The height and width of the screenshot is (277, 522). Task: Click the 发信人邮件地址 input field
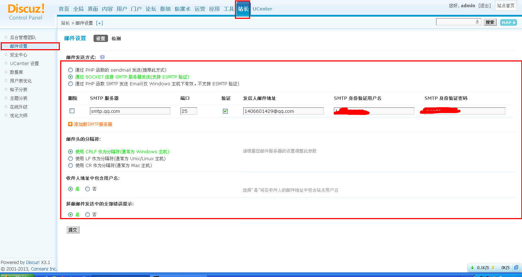[x=283, y=111]
